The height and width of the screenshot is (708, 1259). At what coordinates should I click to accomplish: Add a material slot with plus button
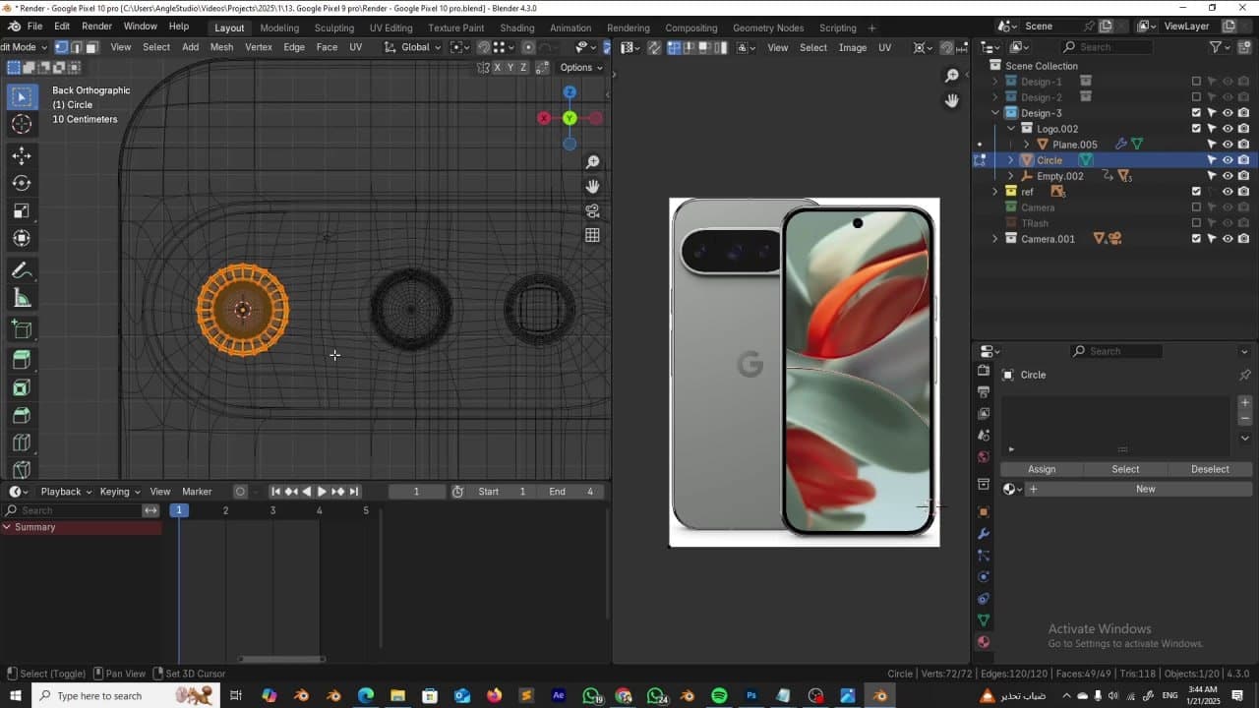tap(1245, 402)
